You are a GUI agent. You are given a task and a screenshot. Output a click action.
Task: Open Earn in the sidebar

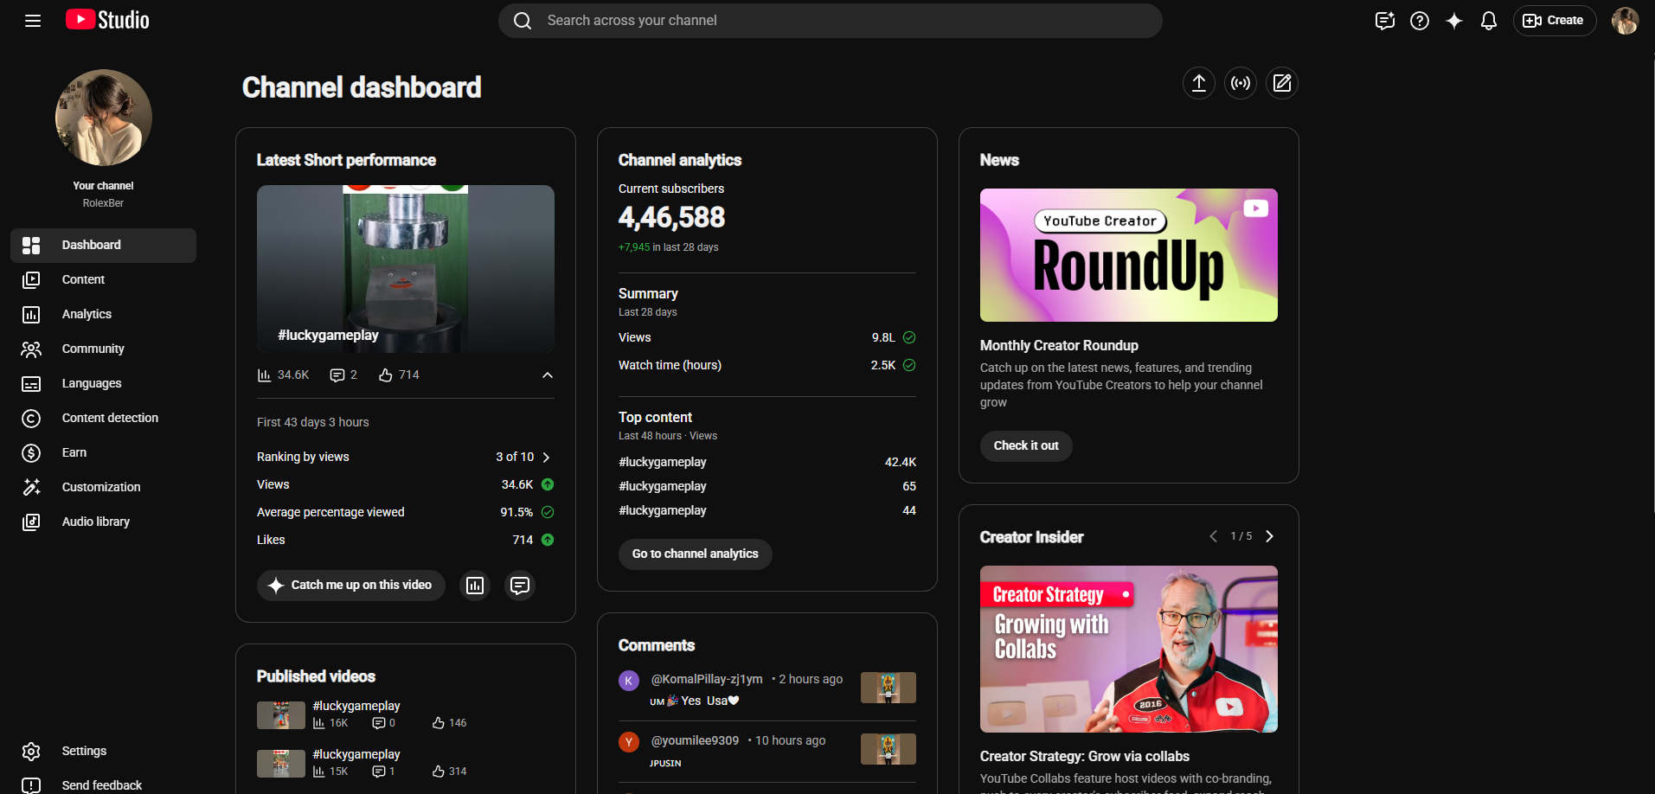pos(103,453)
